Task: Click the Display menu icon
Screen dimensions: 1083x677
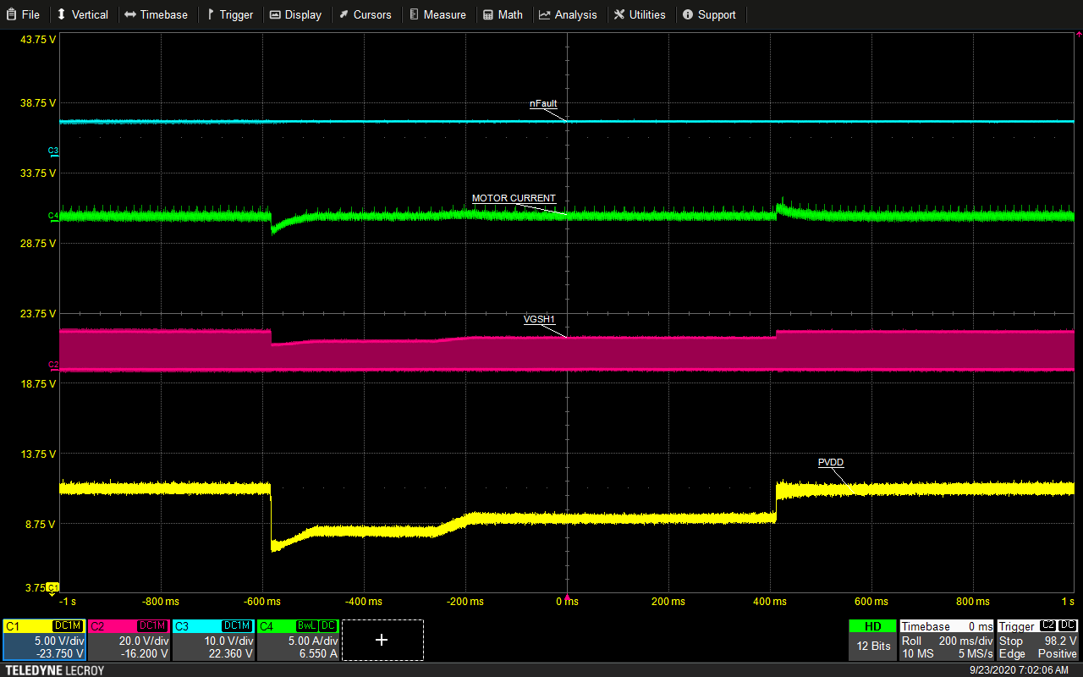Action: pos(277,14)
